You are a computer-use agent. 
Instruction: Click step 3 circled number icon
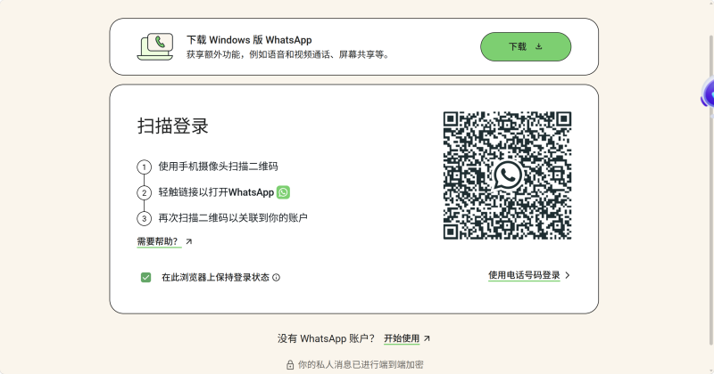[x=144, y=218]
